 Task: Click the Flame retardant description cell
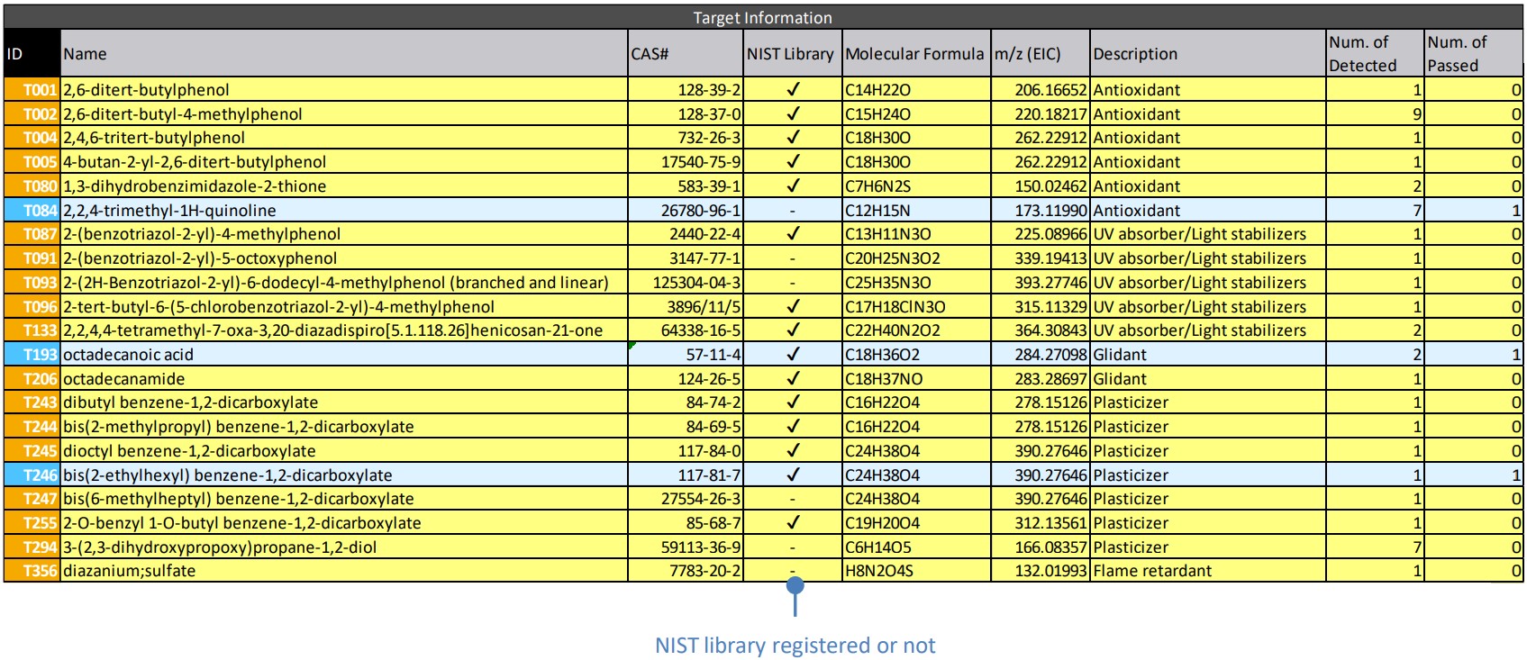1152,571
